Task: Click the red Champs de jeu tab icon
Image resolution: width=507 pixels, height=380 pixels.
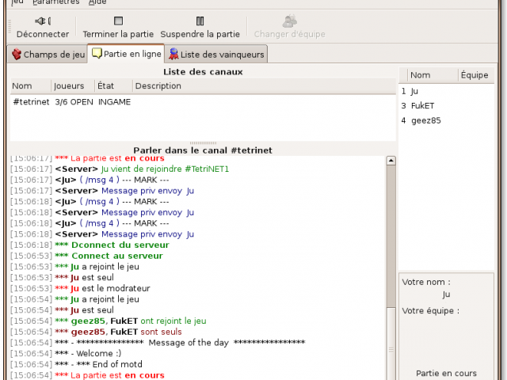Action: point(17,55)
